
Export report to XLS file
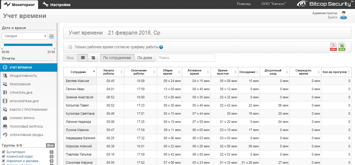(342, 47)
